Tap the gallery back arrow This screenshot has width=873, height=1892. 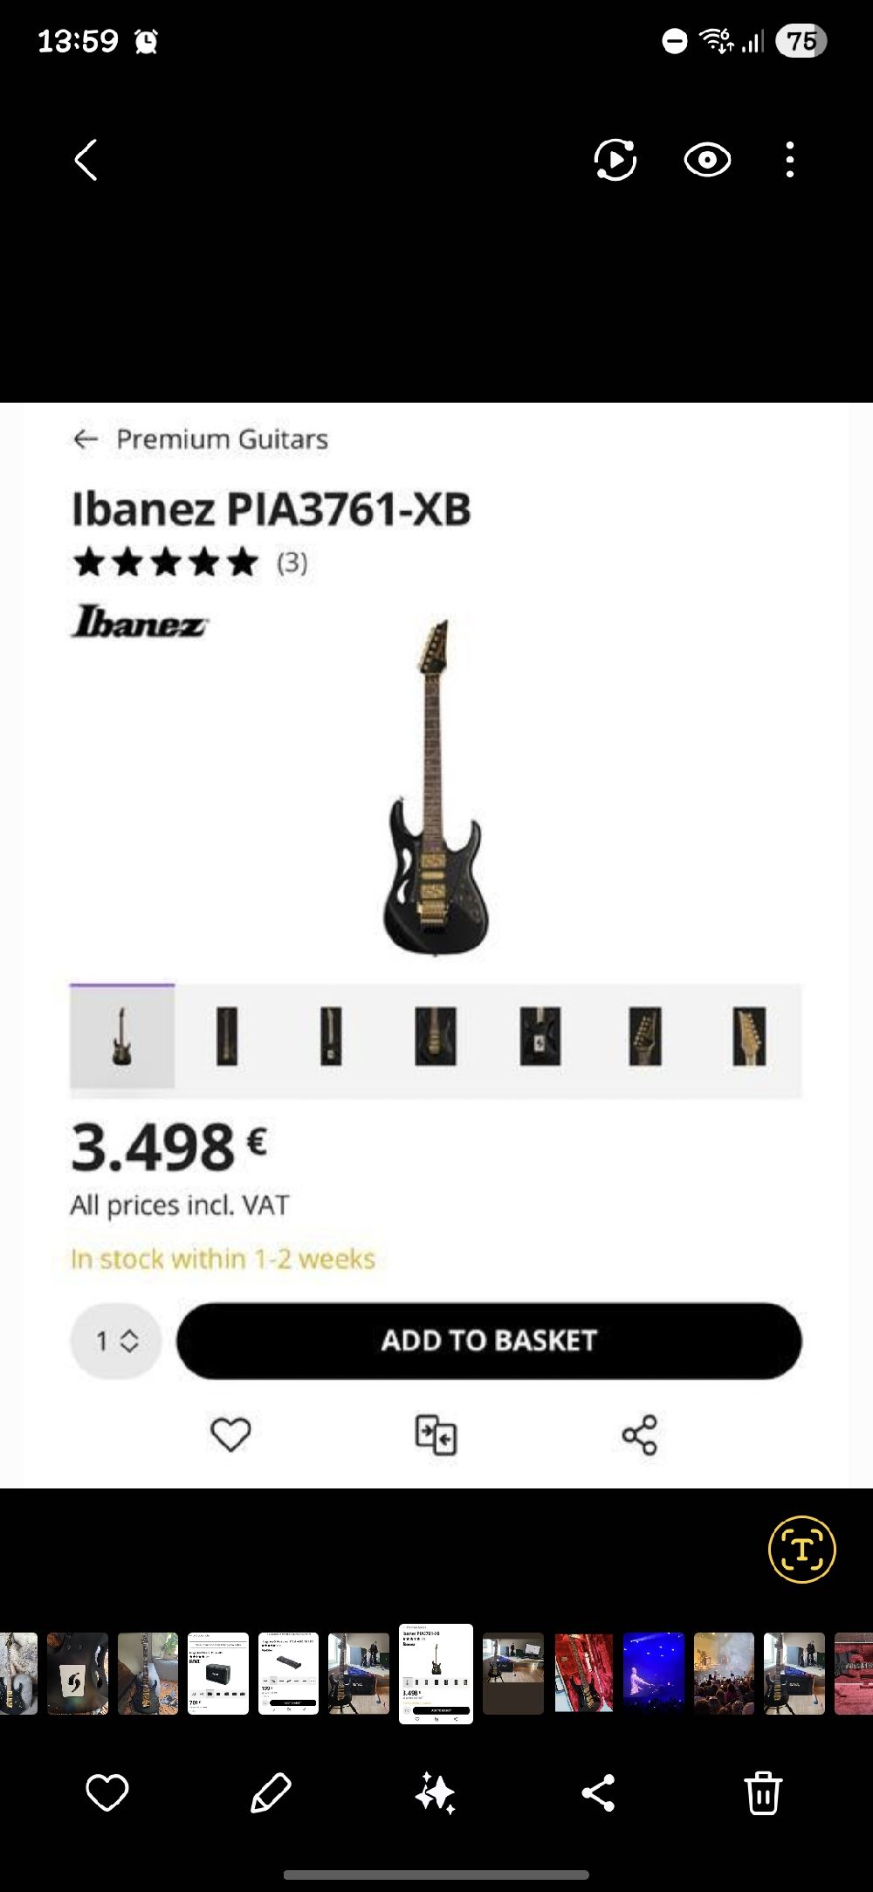coord(86,161)
